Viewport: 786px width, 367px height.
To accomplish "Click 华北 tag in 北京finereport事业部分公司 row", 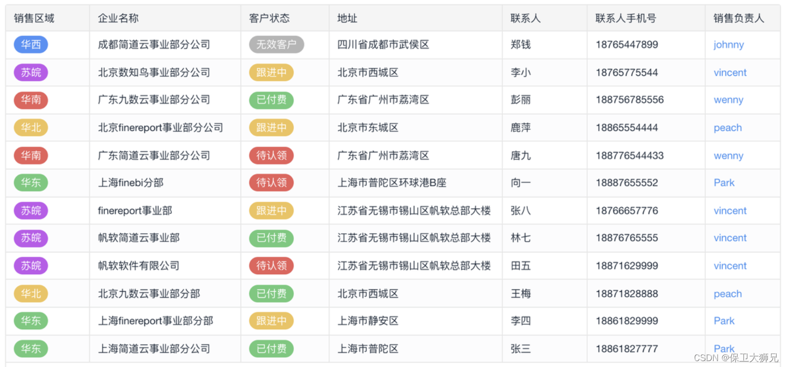I will (31, 127).
